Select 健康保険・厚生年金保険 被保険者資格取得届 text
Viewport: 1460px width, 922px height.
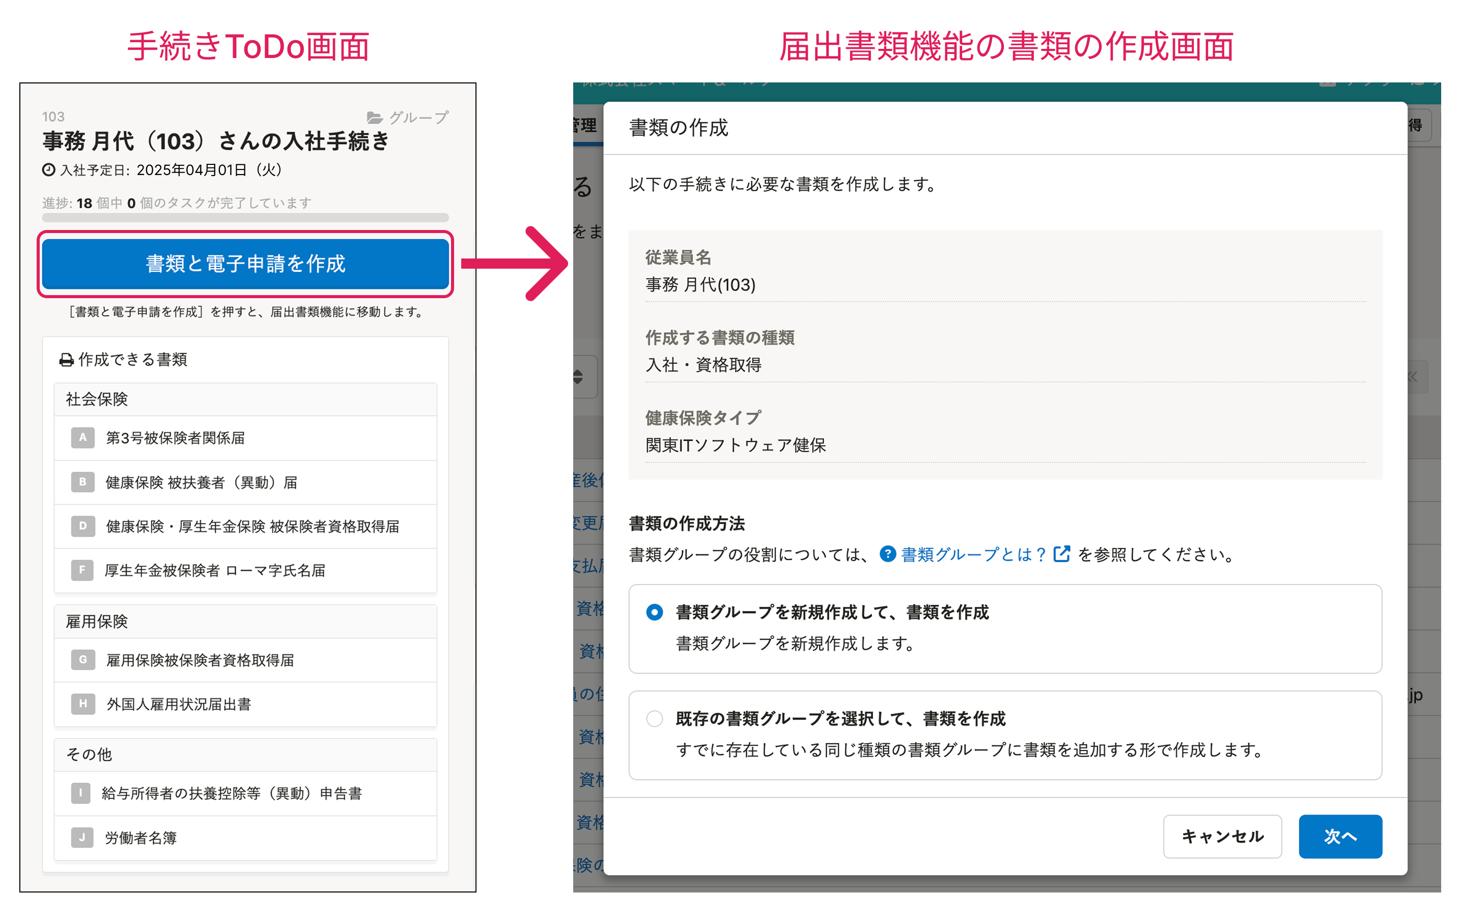tap(252, 526)
